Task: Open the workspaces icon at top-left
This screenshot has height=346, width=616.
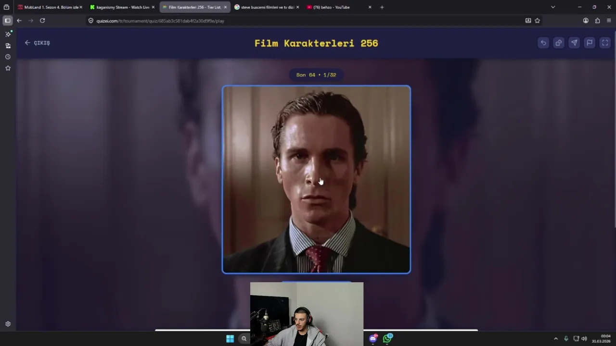Action: click(x=6, y=7)
